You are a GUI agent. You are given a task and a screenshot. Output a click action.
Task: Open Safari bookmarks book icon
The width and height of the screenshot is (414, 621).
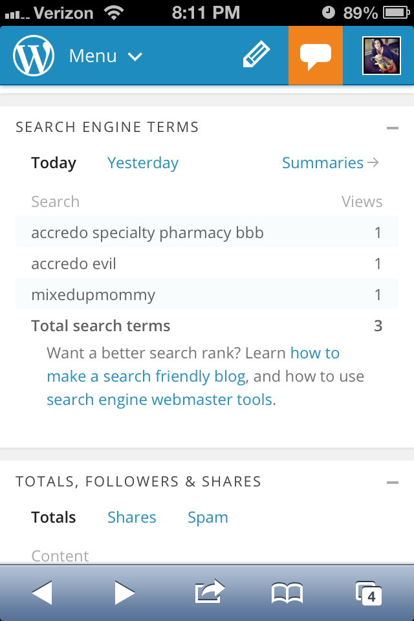click(287, 592)
